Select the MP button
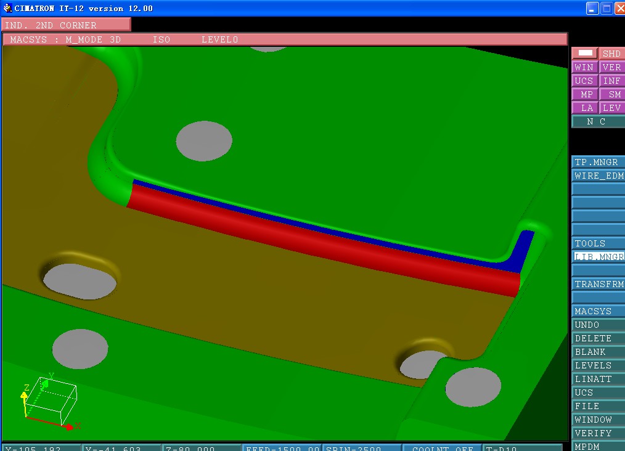625x451 pixels. click(x=584, y=94)
